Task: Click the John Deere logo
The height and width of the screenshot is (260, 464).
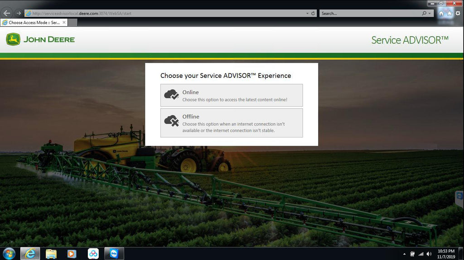Action: (x=40, y=39)
